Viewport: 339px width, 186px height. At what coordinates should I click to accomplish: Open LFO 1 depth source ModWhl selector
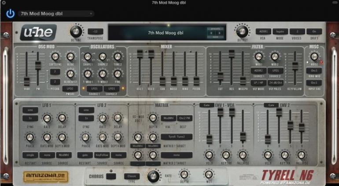click(64, 155)
